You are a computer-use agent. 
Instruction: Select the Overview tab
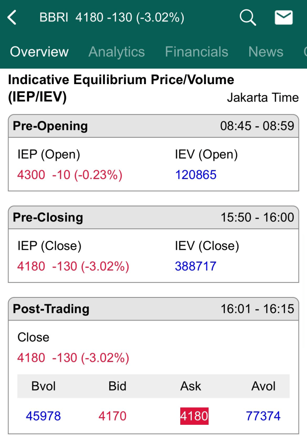click(39, 52)
